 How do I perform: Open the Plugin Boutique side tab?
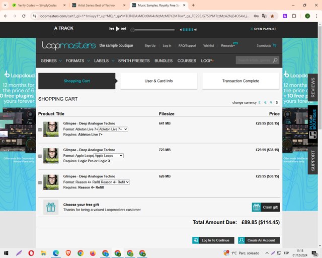[x=313, y=124]
